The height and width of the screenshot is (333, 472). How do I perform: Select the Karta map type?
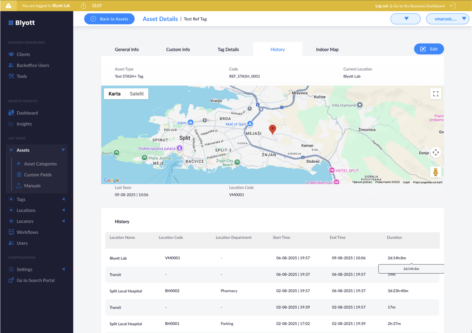tap(114, 94)
